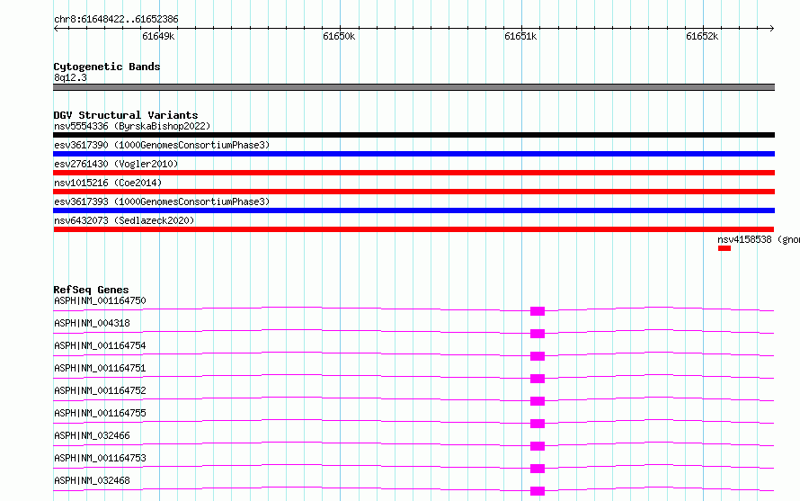Open the Cytogenetic Bands track title
The image size is (800, 501).
coord(107,67)
